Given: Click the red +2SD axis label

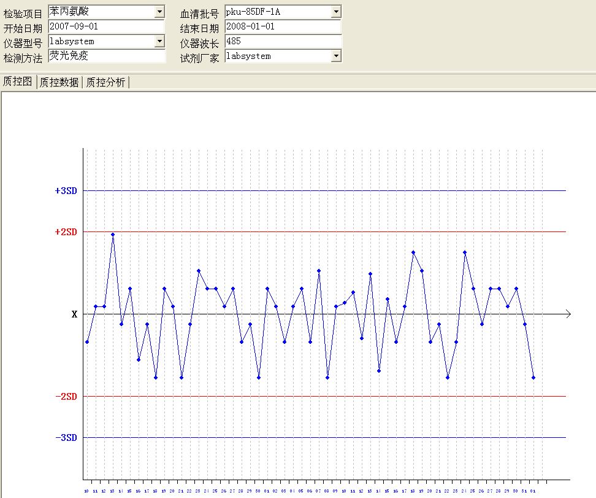Looking at the screenshot, I should [66, 232].
